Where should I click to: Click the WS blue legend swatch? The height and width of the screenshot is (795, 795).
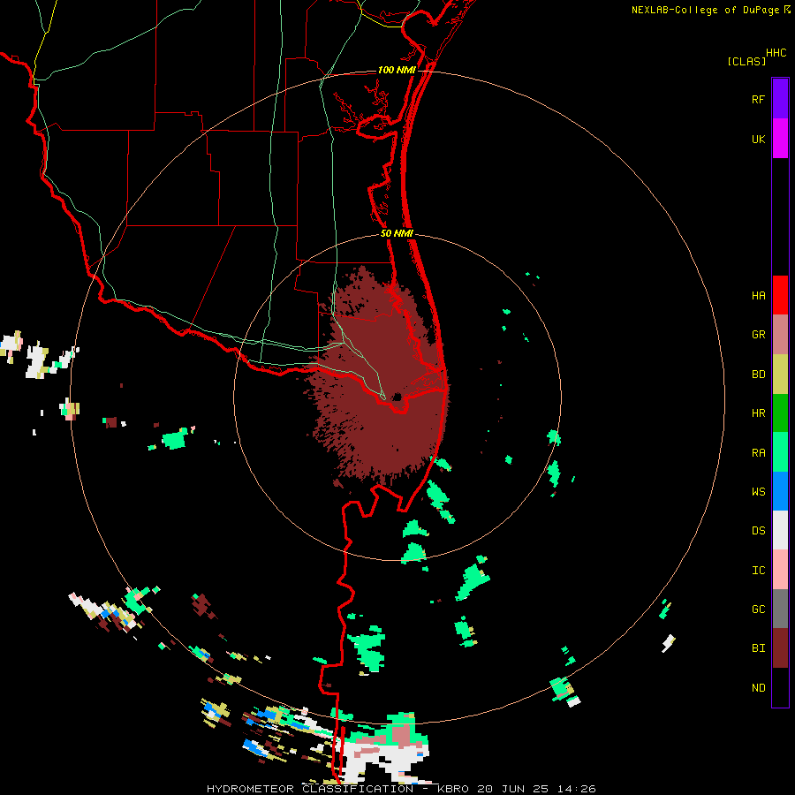click(x=780, y=491)
